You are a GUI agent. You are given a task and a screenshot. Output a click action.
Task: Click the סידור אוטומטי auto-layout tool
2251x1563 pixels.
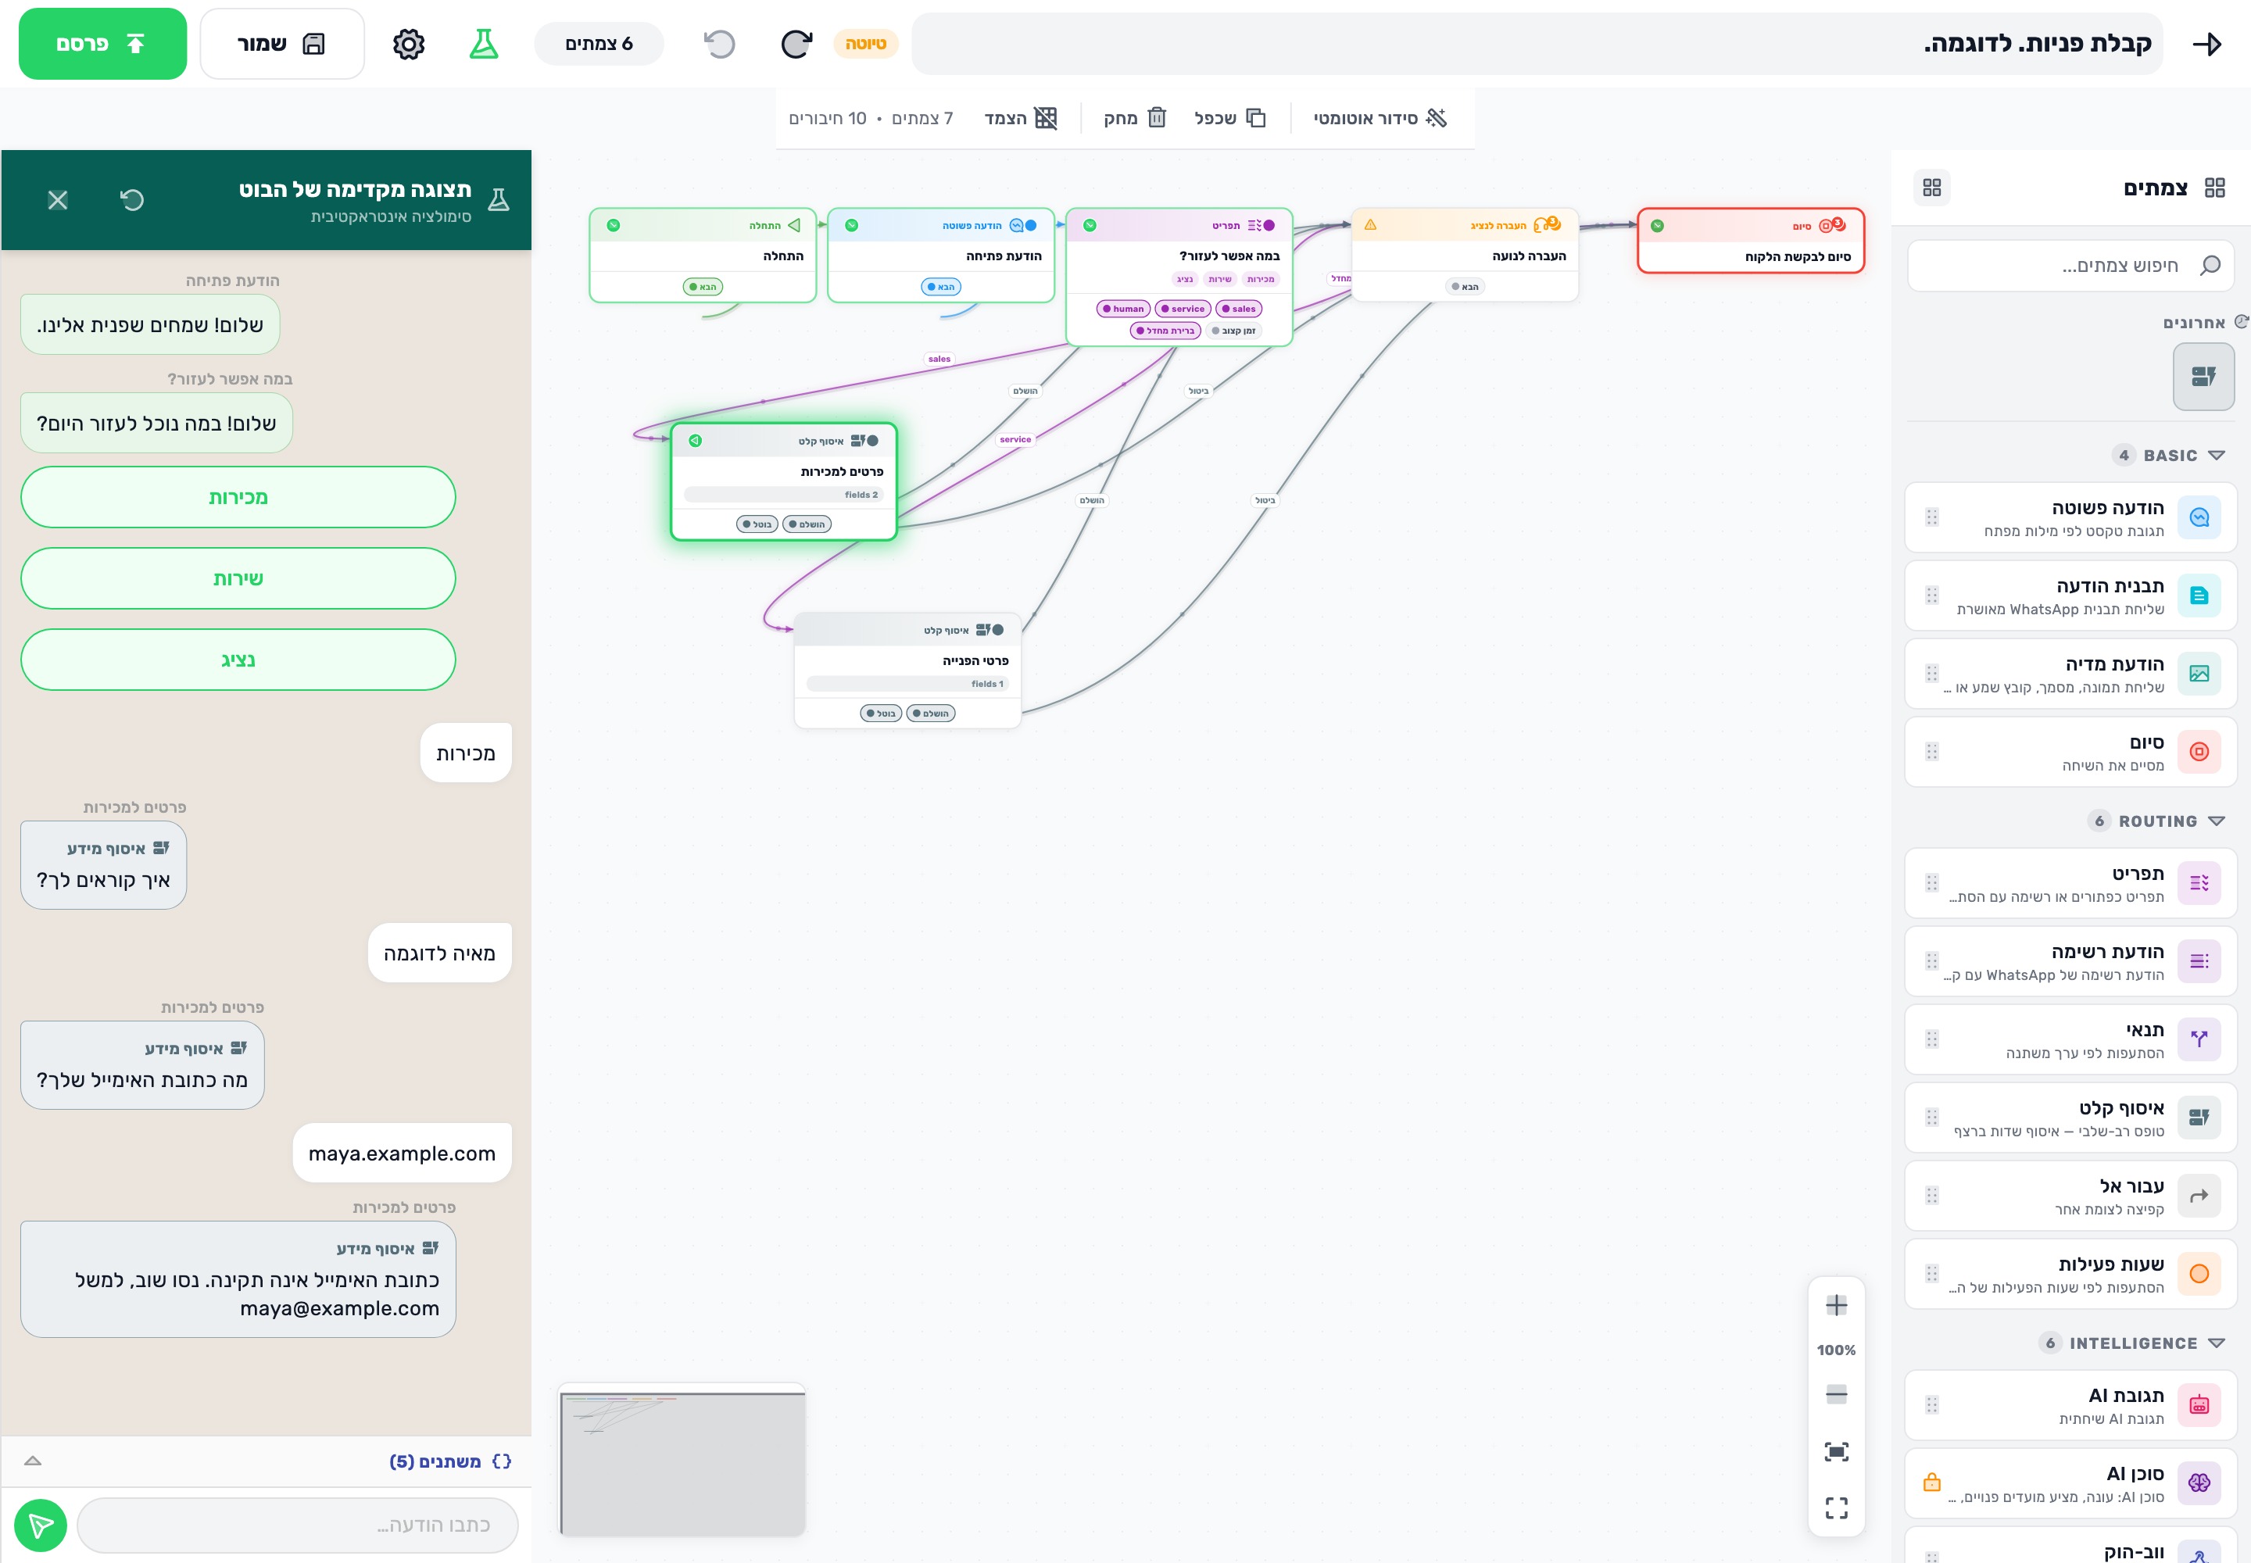pos(1380,119)
